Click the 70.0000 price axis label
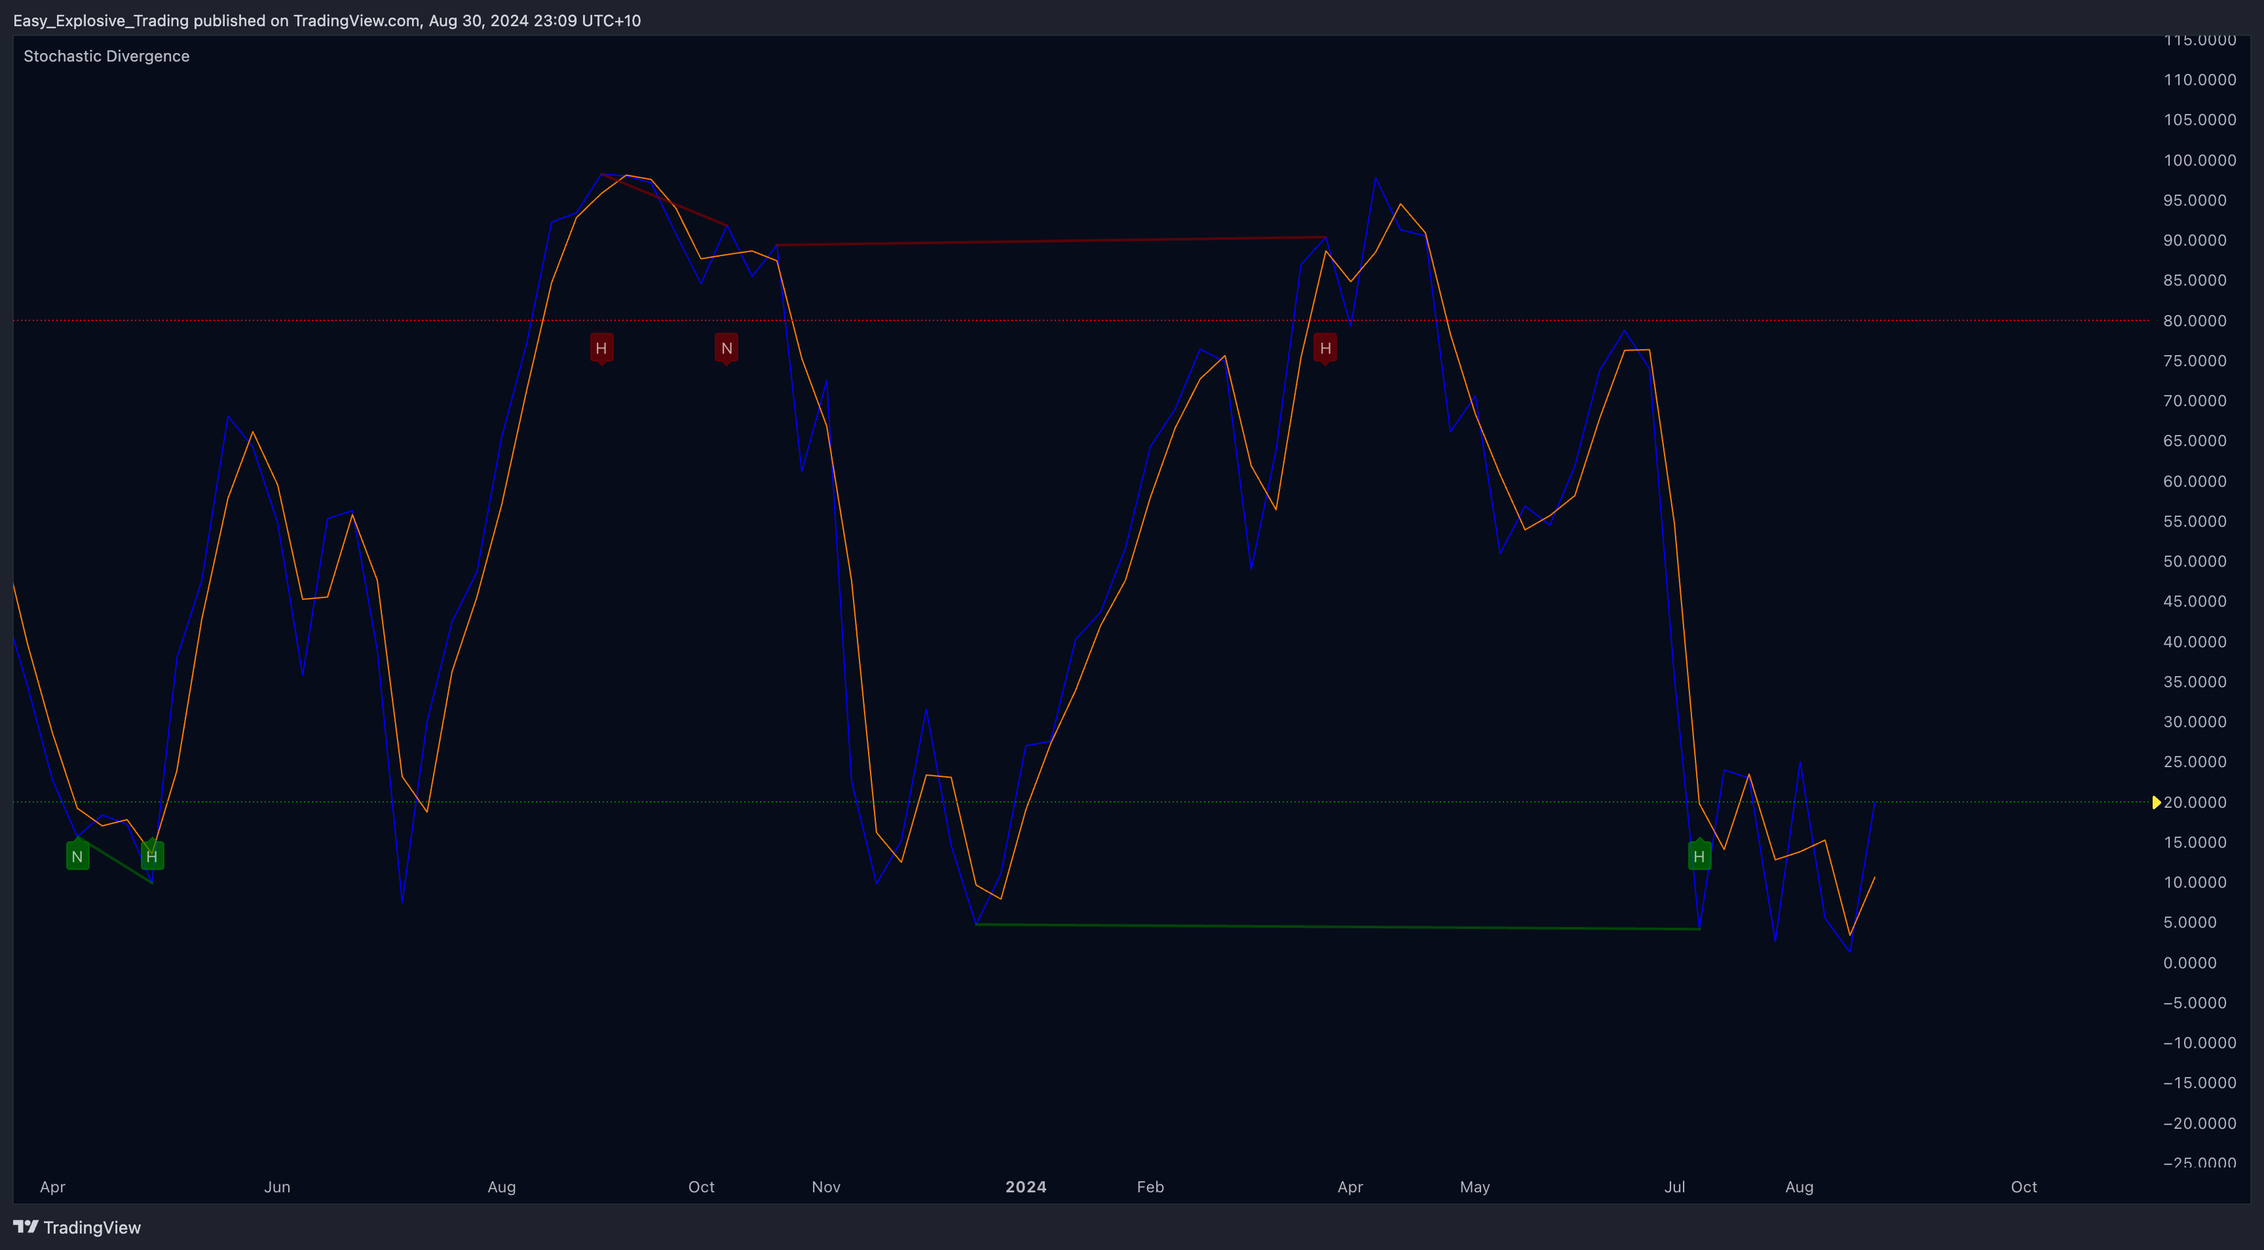The width and height of the screenshot is (2264, 1250). click(2195, 401)
